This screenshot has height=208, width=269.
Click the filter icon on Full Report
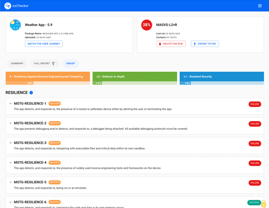click(x=53, y=64)
